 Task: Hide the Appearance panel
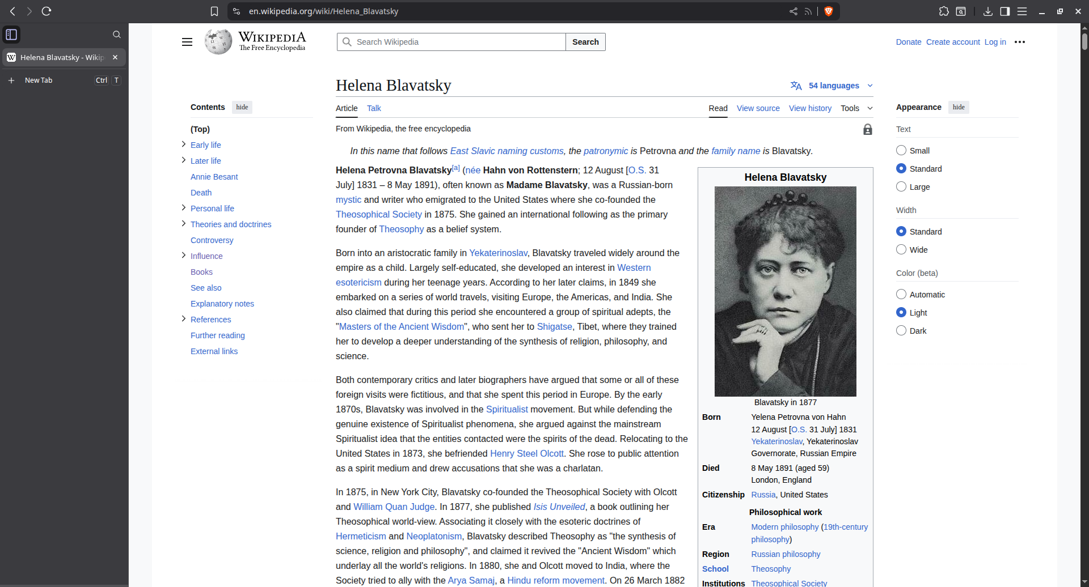pyautogui.click(x=959, y=107)
